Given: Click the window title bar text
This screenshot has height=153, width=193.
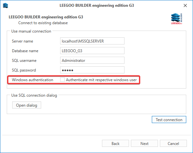Looking at the screenshot, I should 97,5.
